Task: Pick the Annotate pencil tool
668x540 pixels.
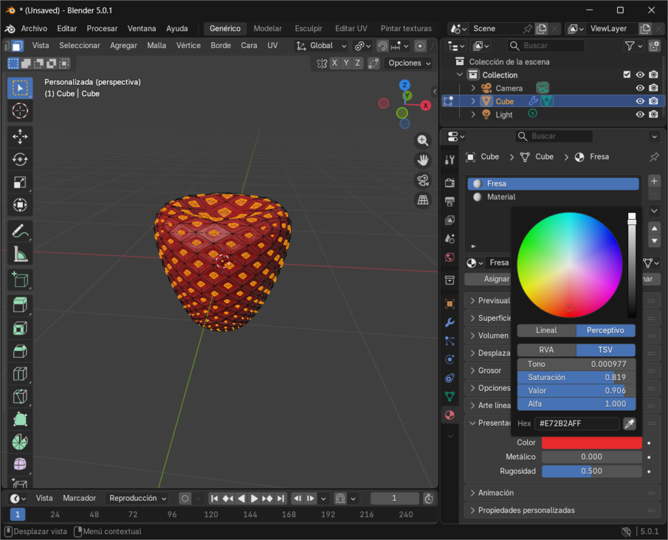Action: (20, 231)
